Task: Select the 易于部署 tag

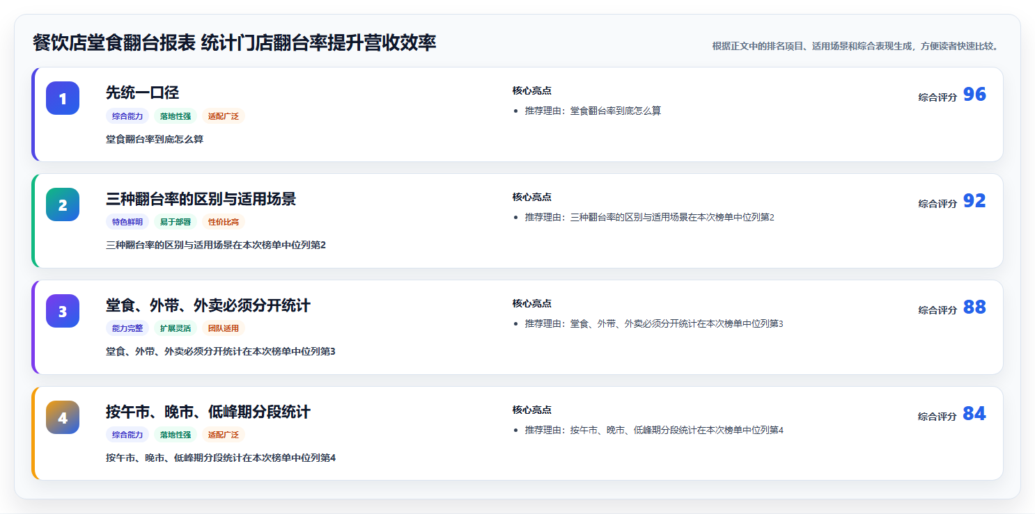Action: click(x=176, y=222)
